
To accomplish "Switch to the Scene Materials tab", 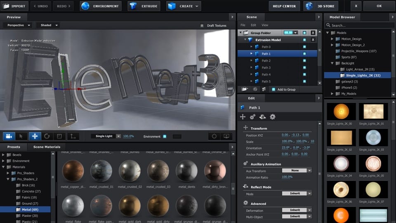I will [x=47, y=147].
